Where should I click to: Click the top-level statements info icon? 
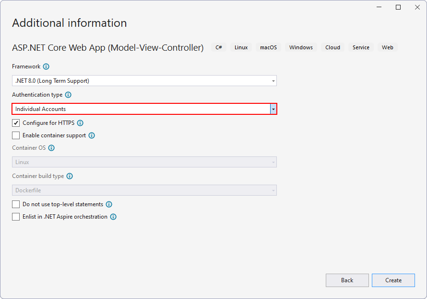(x=108, y=204)
